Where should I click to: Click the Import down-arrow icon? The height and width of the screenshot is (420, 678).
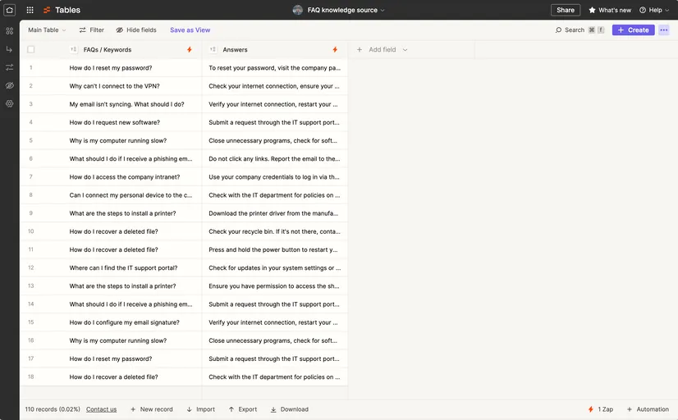190,409
